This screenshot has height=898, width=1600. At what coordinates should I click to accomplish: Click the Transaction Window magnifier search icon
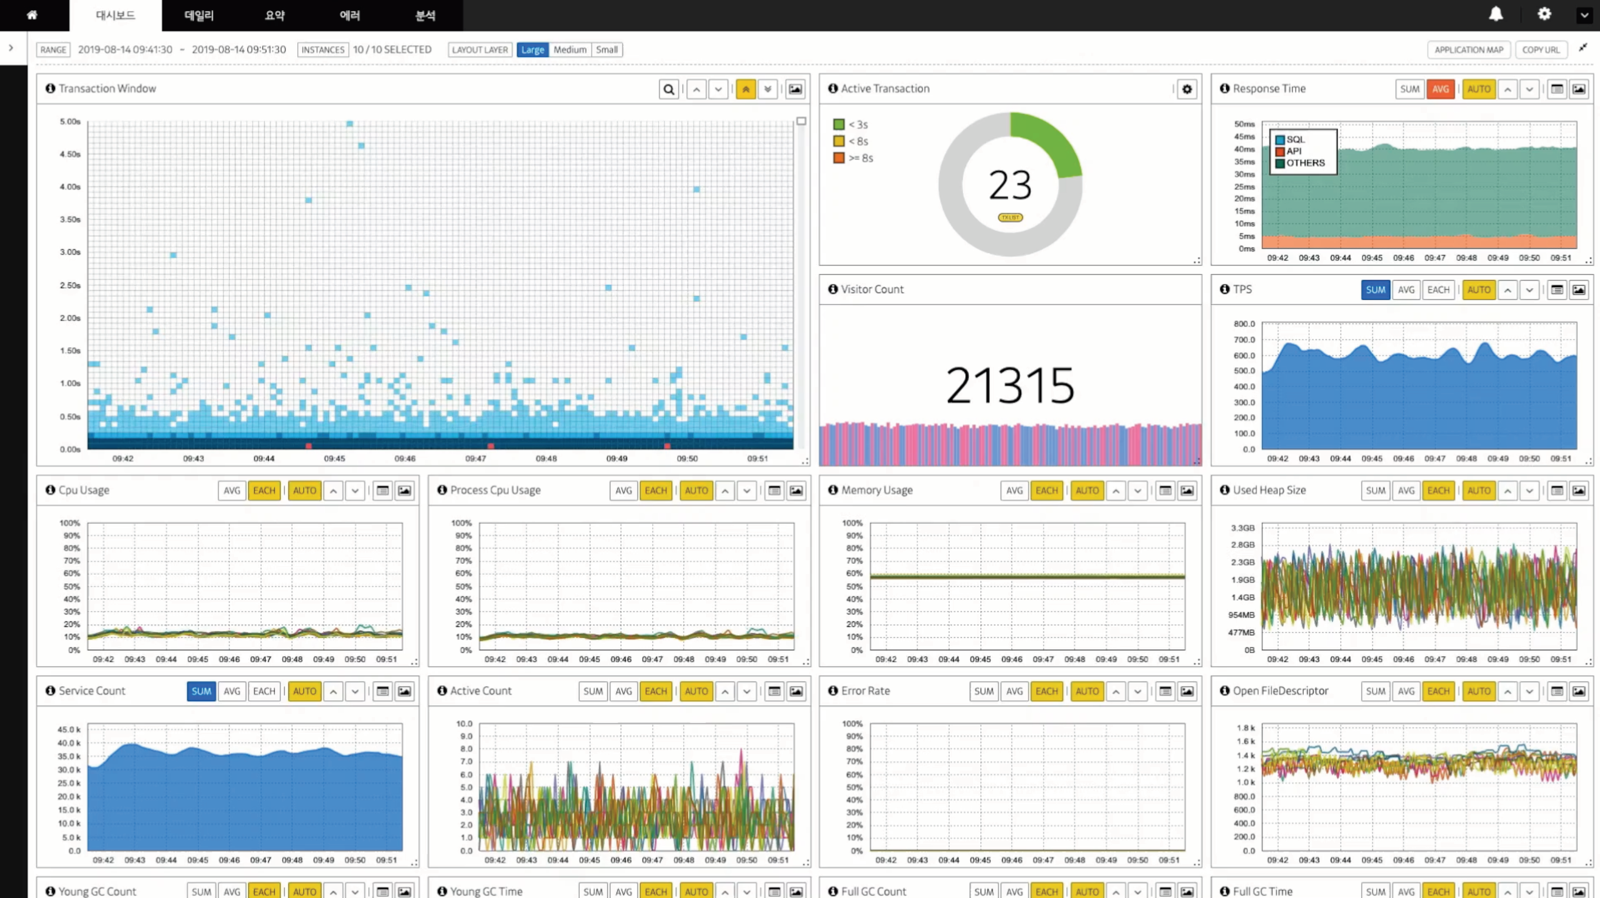coord(669,89)
